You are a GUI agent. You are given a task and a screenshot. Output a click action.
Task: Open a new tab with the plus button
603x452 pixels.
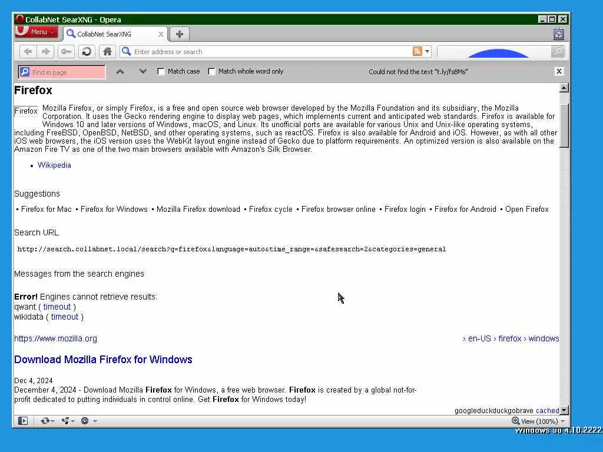179,34
